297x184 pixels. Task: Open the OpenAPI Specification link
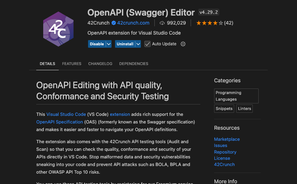[60, 122]
